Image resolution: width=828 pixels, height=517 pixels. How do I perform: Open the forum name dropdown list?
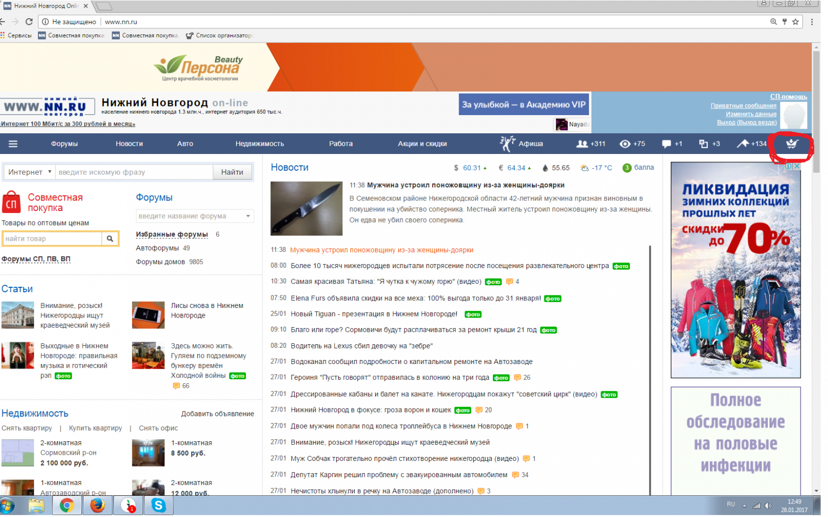(248, 216)
